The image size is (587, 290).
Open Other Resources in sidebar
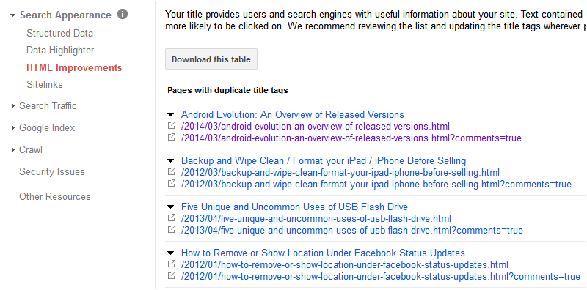pos(55,196)
